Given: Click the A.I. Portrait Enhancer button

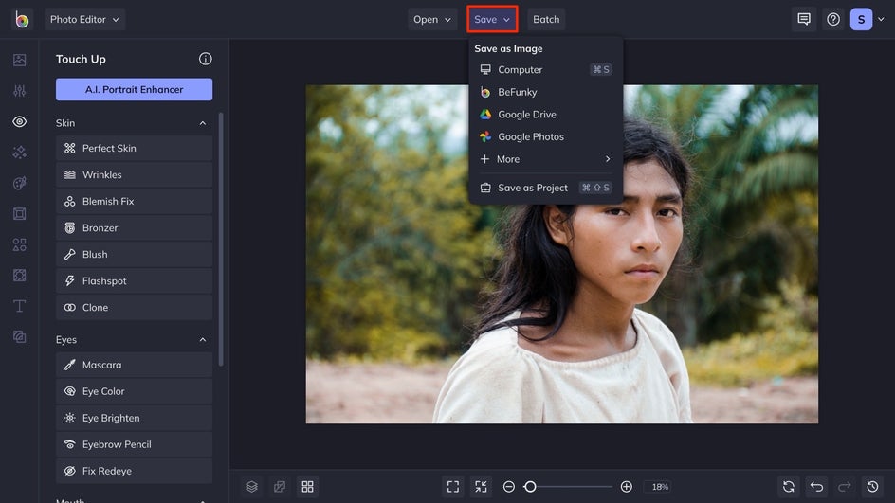Looking at the screenshot, I should coord(134,89).
